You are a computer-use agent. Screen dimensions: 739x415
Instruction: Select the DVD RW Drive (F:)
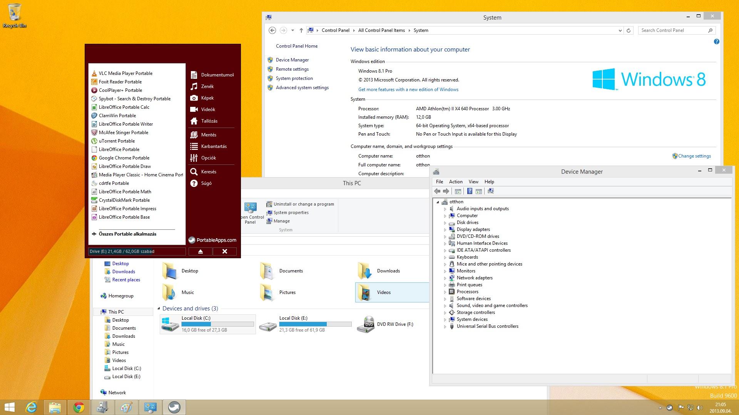[x=386, y=324]
